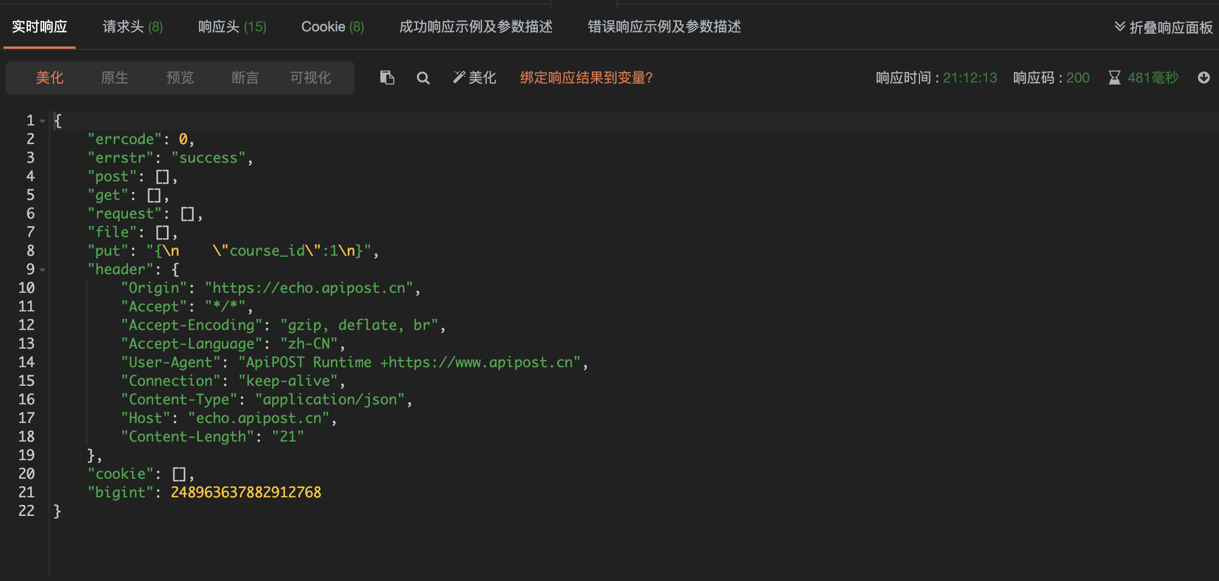The width and height of the screenshot is (1219, 581).
Task: Click line number 22 in the gutter
Action: click(x=27, y=511)
